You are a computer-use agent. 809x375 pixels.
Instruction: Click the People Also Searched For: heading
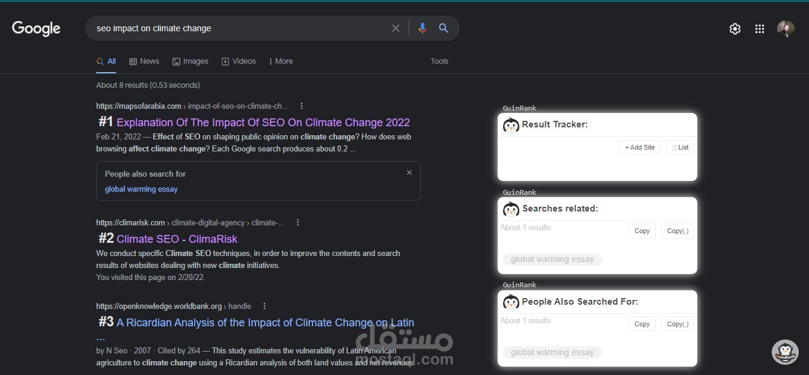pos(580,302)
